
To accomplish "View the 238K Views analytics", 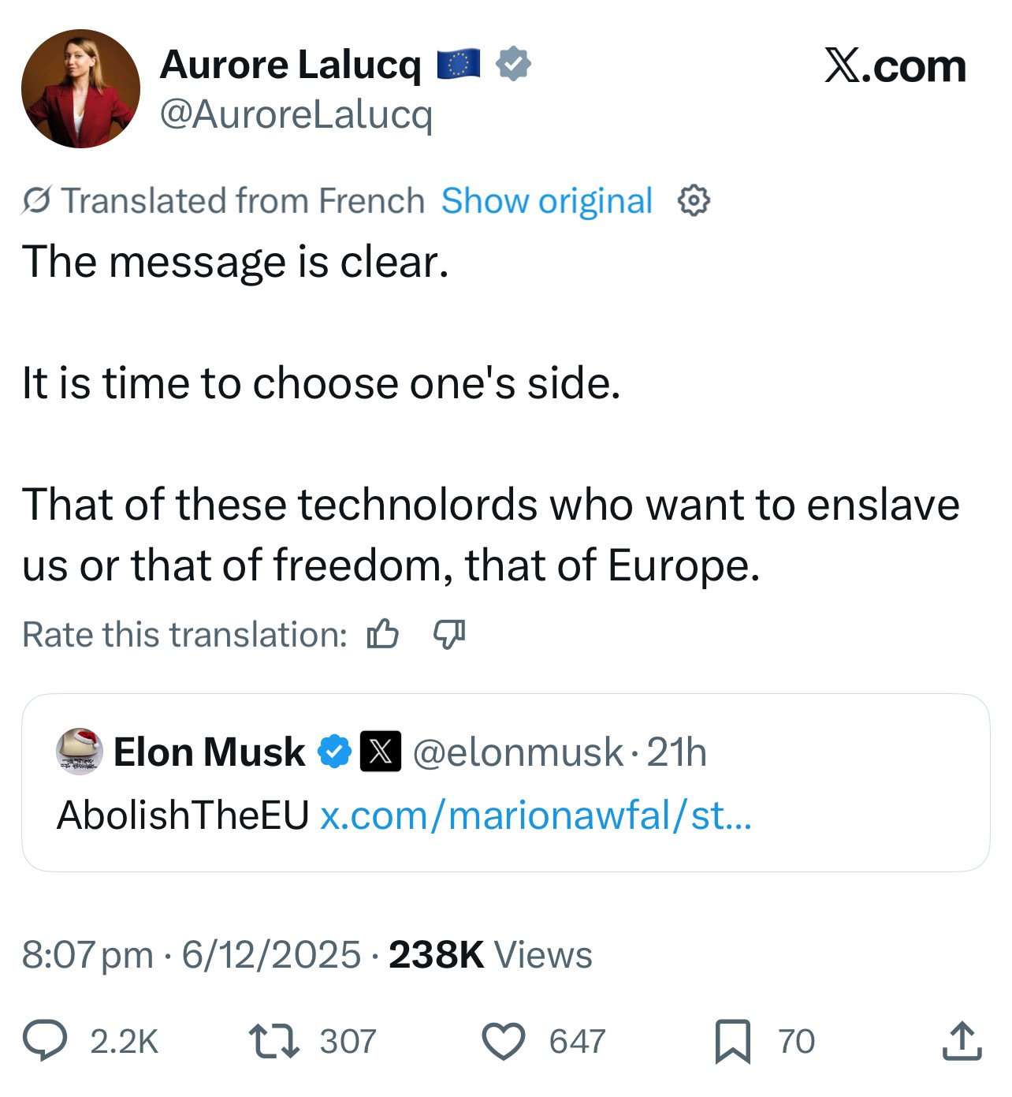I will pyautogui.click(x=490, y=954).
